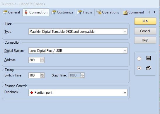Click the stacked pages view icon
Viewport: 160px width, 114px height.
coord(149,68)
